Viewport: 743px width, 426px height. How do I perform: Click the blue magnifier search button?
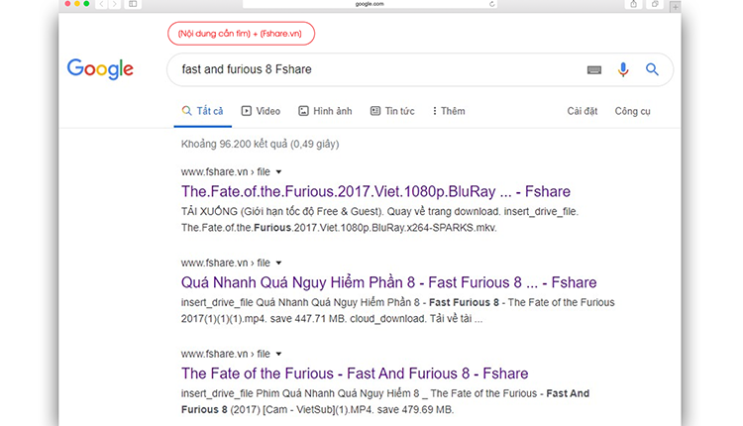click(652, 69)
